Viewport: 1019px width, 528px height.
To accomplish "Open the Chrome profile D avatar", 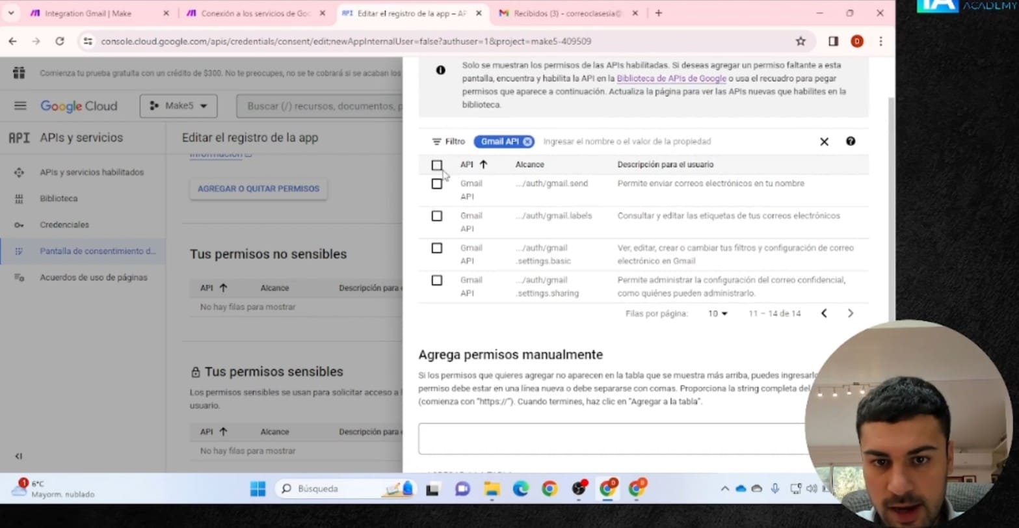I will coord(857,41).
